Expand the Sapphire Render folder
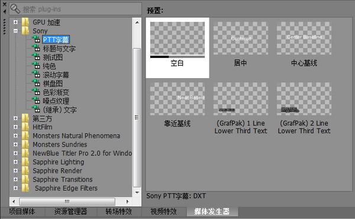Viewport: 355px width, 219px height. pos(15,170)
